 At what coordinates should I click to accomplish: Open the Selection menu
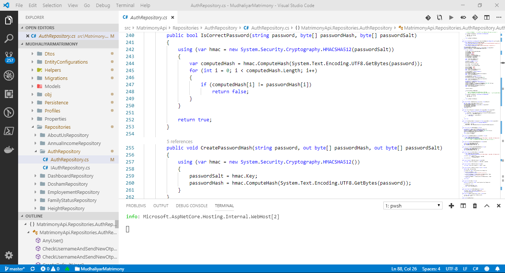click(x=52, y=5)
